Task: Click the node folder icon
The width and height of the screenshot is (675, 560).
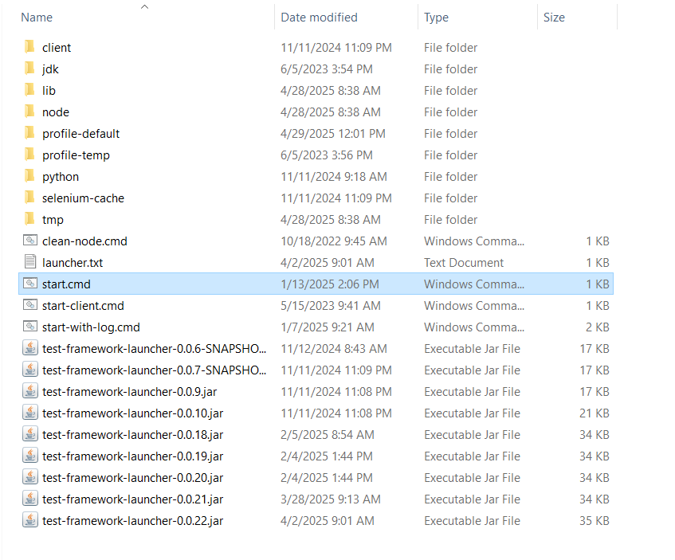Action: [x=29, y=112]
